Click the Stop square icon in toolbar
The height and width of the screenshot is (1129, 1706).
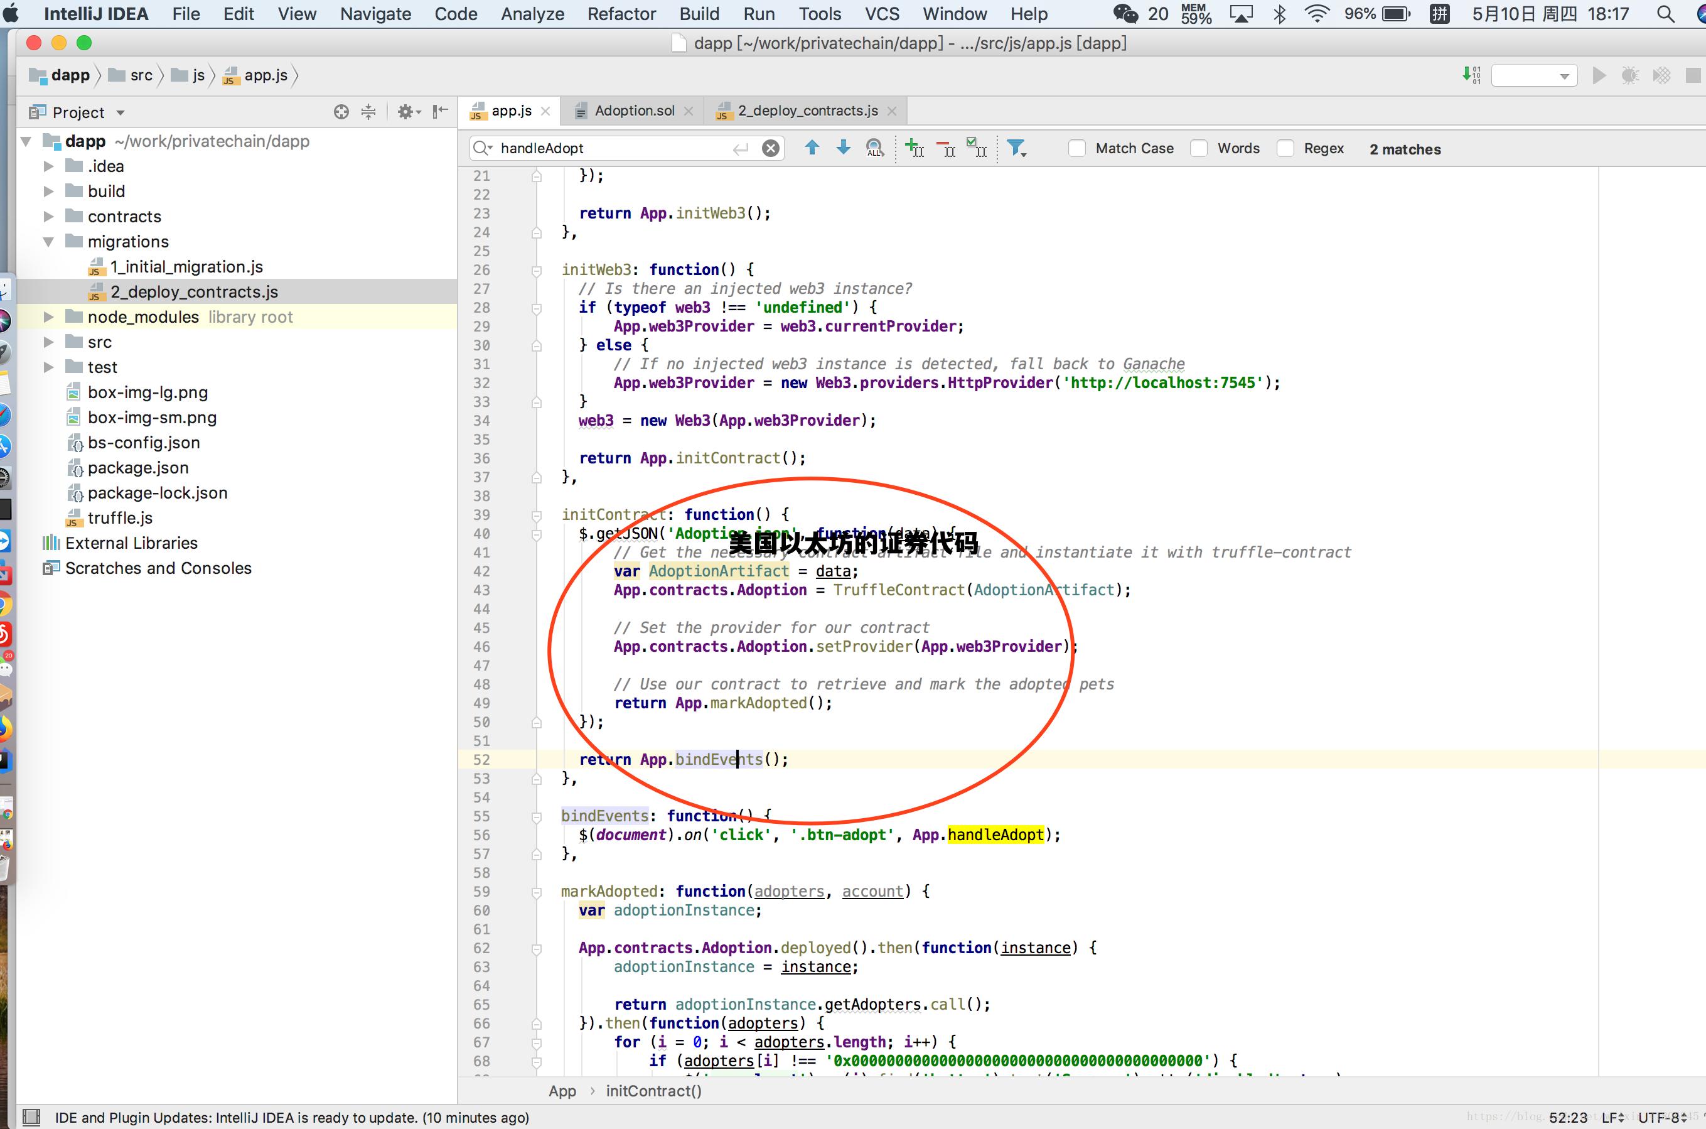point(1693,75)
